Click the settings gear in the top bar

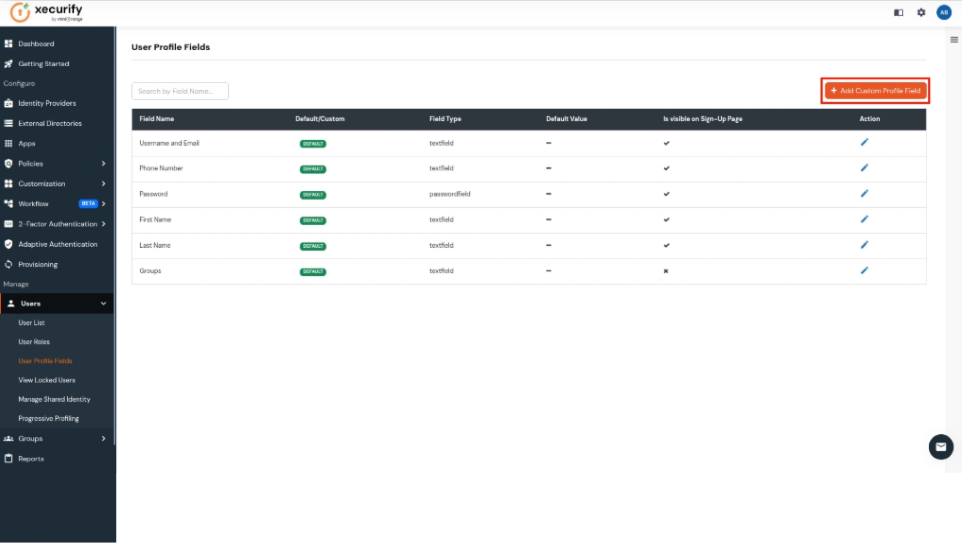pos(921,13)
